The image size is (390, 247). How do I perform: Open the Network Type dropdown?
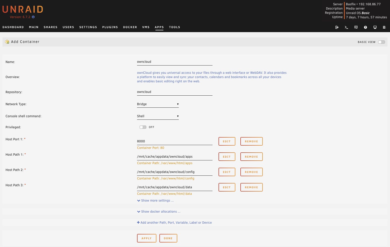(x=158, y=104)
